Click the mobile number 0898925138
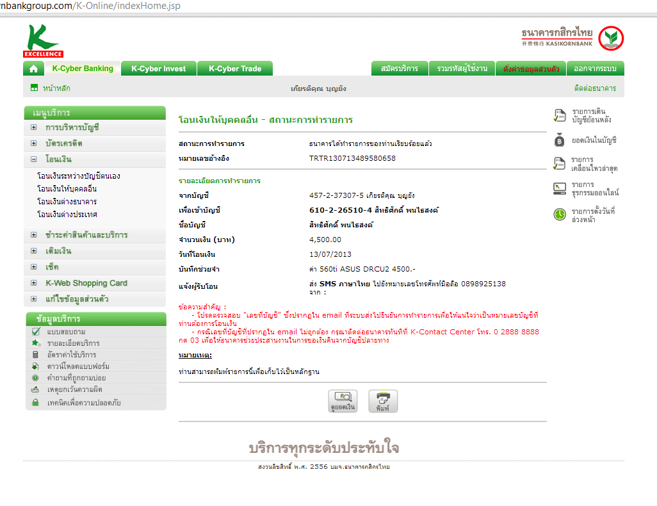This screenshot has height=506, width=657. point(483,284)
